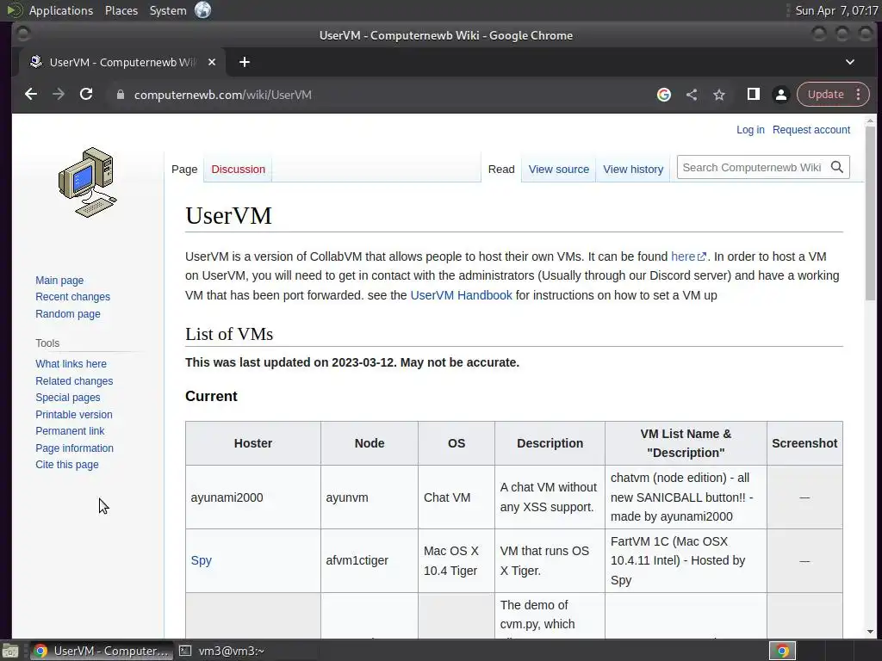Open the Chrome profile avatar icon

coord(780,95)
